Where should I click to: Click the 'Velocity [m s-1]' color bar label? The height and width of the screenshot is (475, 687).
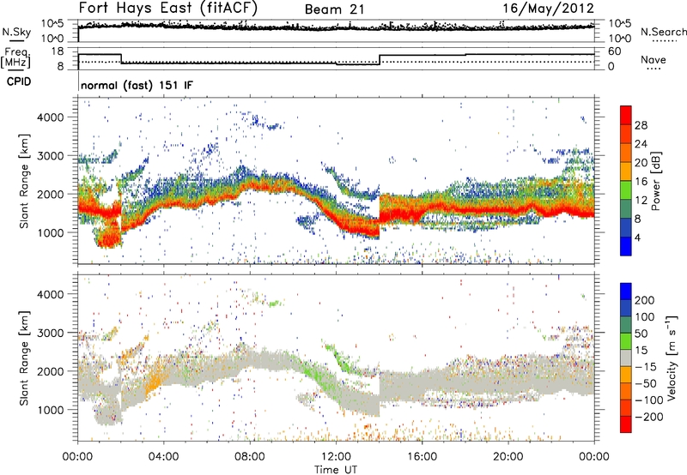[x=672, y=358]
